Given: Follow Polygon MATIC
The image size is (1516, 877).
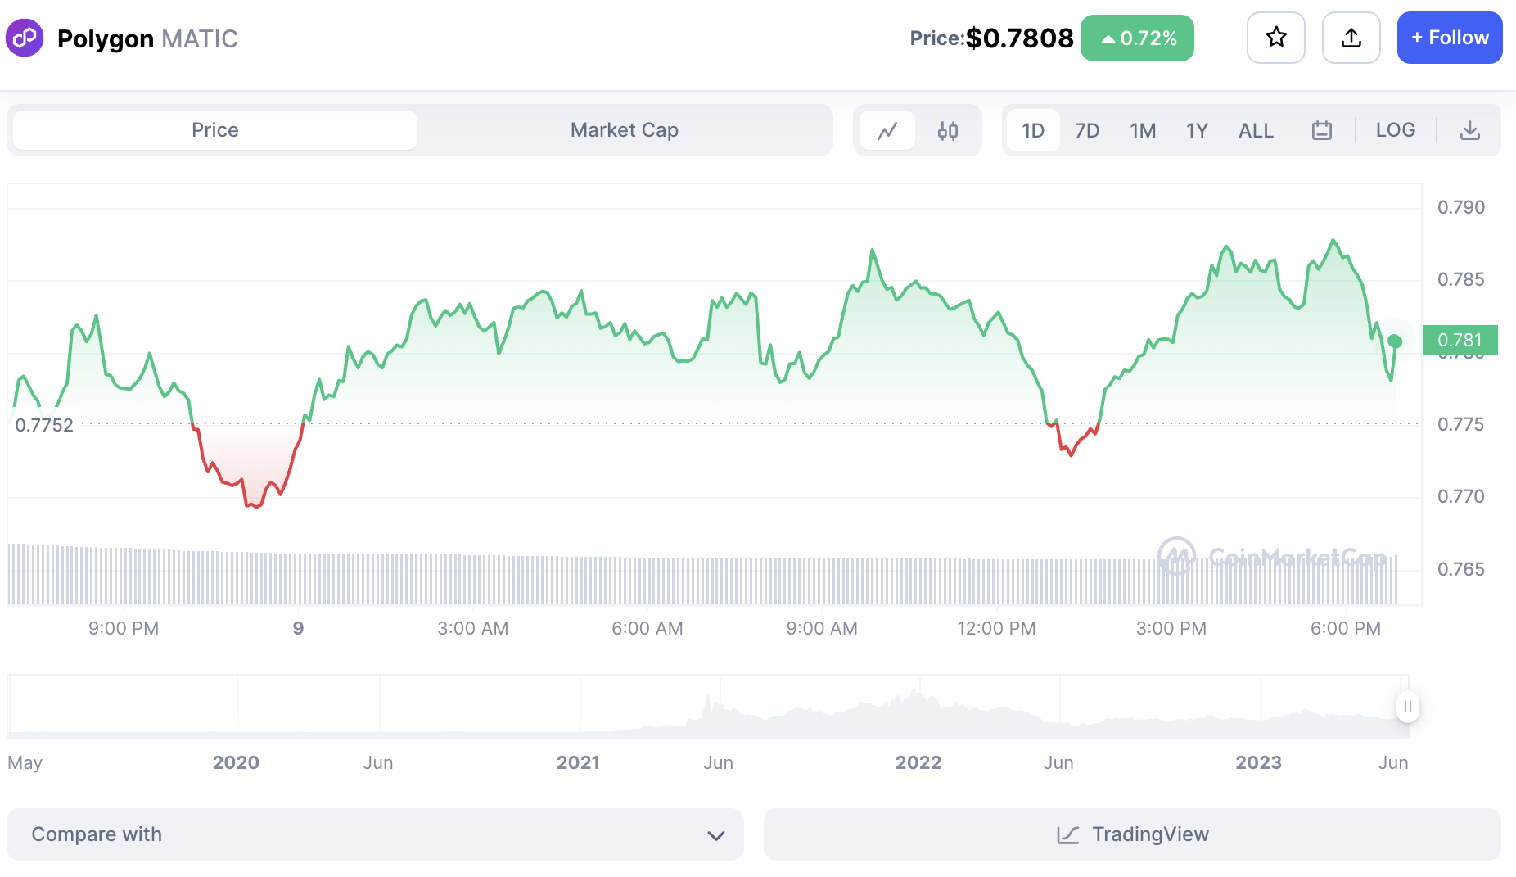Looking at the screenshot, I should tap(1450, 38).
